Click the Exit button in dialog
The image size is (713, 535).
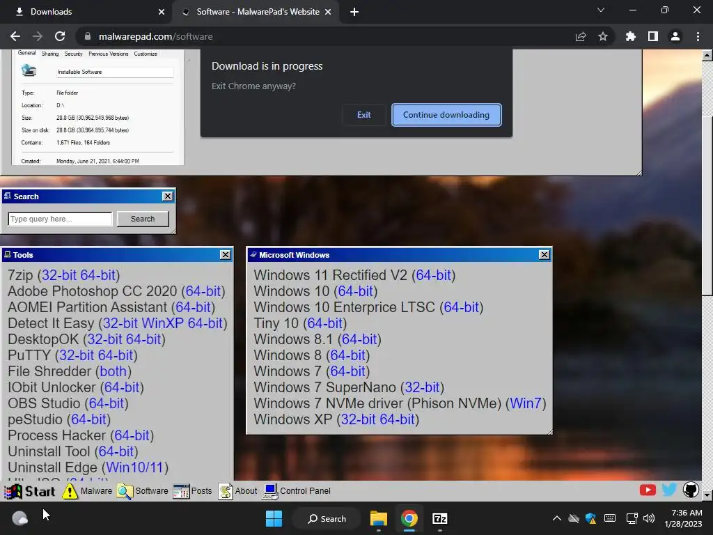point(363,115)
